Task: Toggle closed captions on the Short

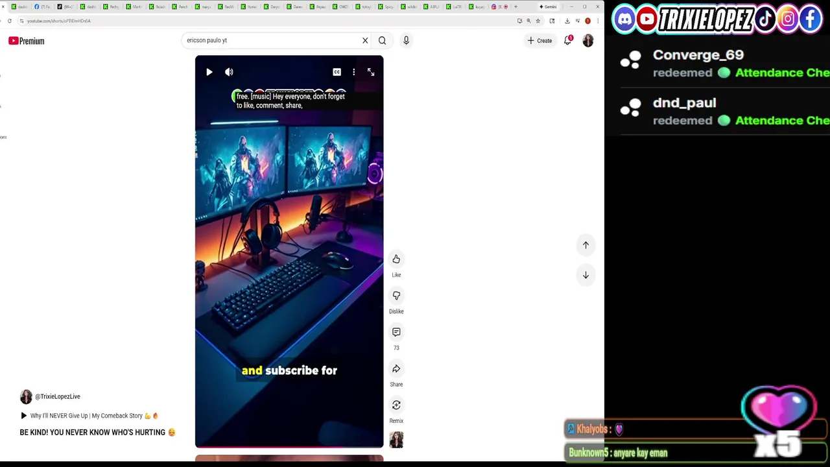Action: pos(337,72)
